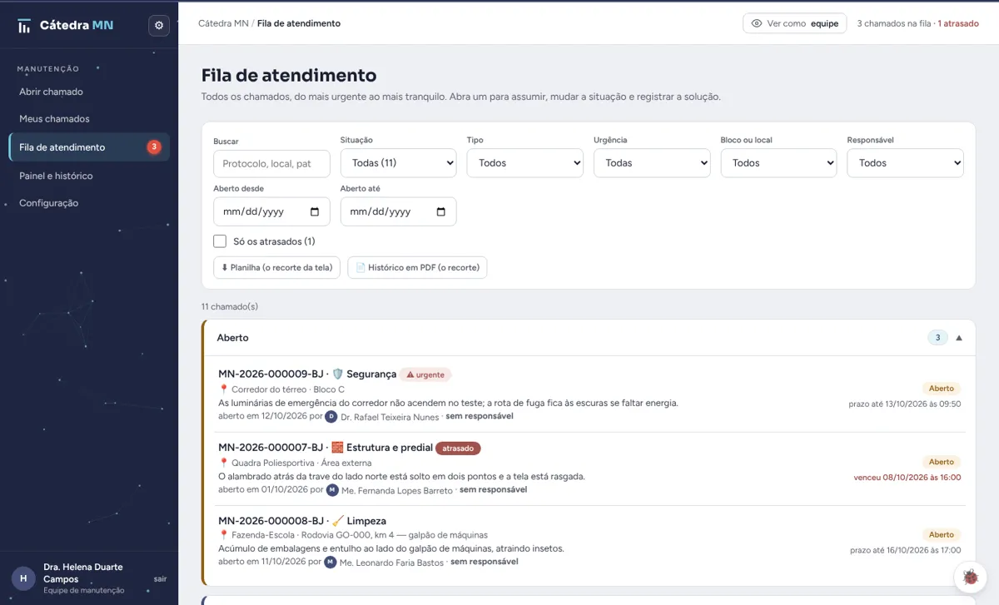Open the Urgência dropdown
Viewport: 999px width, 605px height.
[x=652, y=163]
